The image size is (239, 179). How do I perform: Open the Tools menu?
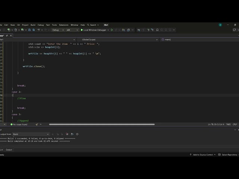click(x=54, y=25)
